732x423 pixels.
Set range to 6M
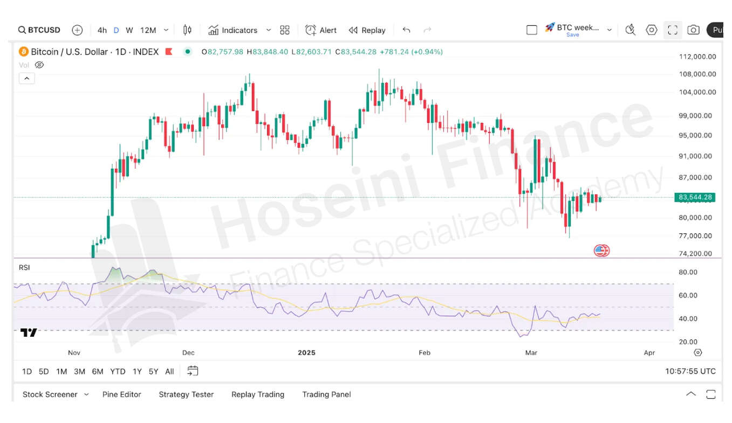(x=98, y=371)
